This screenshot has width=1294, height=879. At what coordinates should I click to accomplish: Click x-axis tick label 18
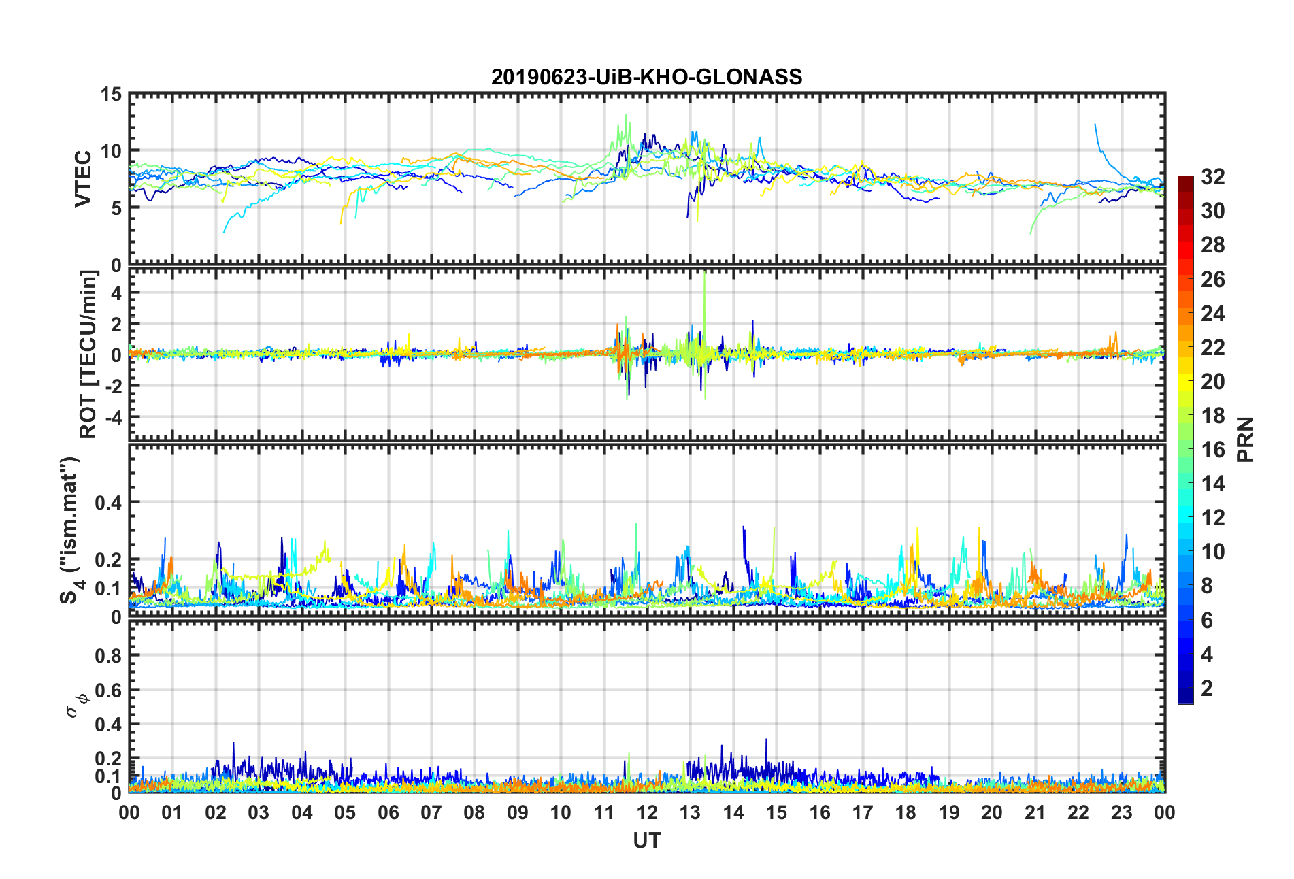(906, 812)
